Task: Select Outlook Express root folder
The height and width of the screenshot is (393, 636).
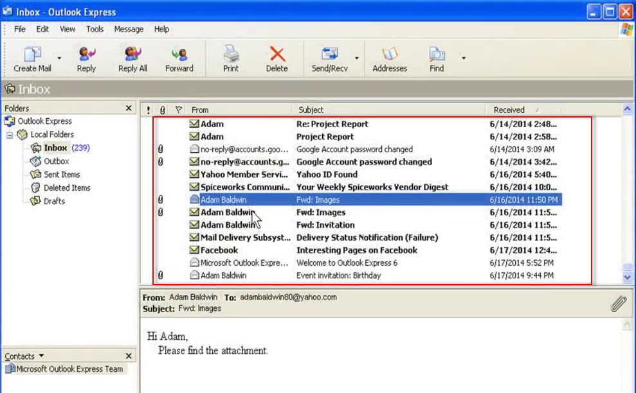Action: pos(44,121)
